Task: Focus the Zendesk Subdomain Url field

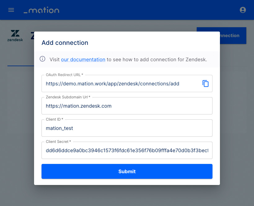Action: click(x=127, y=106)
